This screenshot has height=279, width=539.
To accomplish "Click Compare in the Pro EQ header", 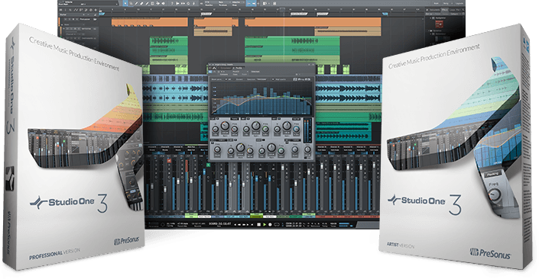I will tap(224, 75).
